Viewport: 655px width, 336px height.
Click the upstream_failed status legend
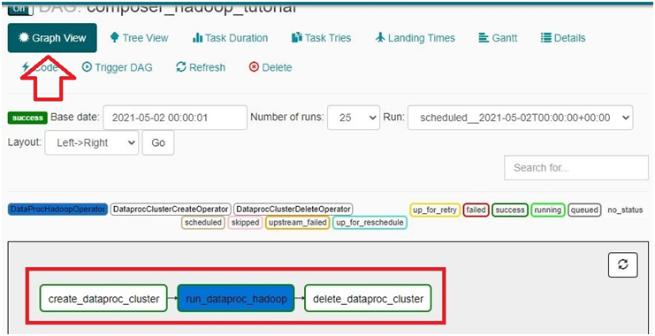click(297, 222)
